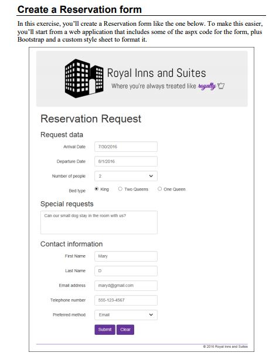Click the Clear button
Image resolution: width=276 pixels, height=356 pixels.
click(x=125, y=330)
